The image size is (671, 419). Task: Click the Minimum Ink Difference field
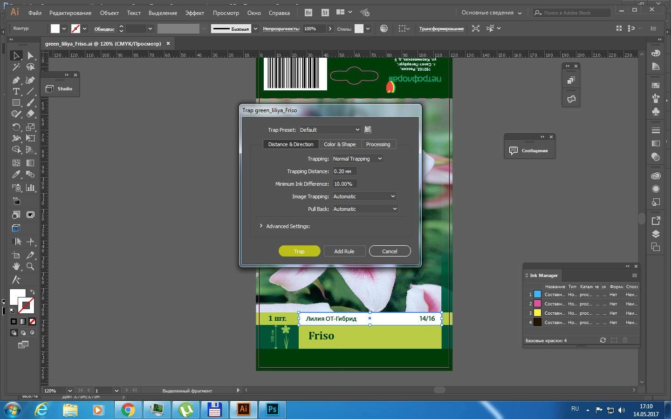[344, 184]
